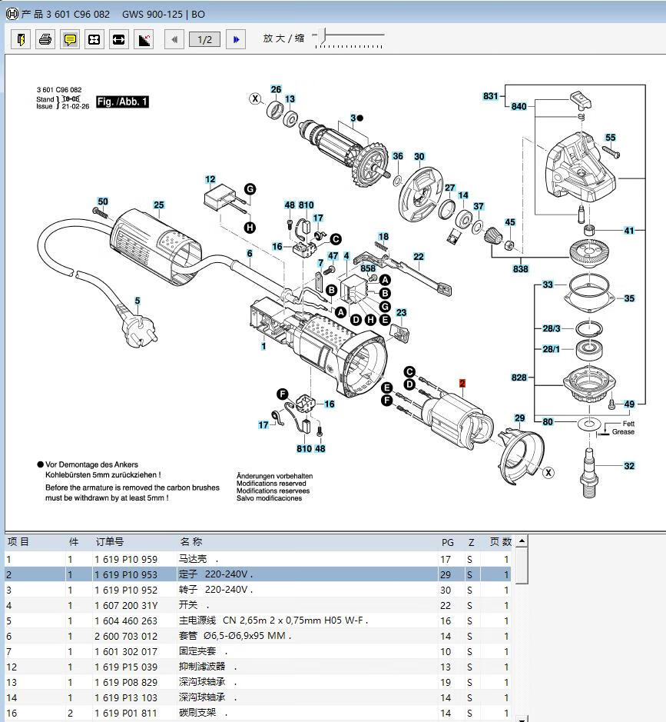Select part label 36 in diagram
The image size is (666, 722).
pyautogui.click(x=398, y=156)
